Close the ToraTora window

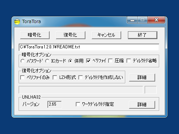[156, 20]
